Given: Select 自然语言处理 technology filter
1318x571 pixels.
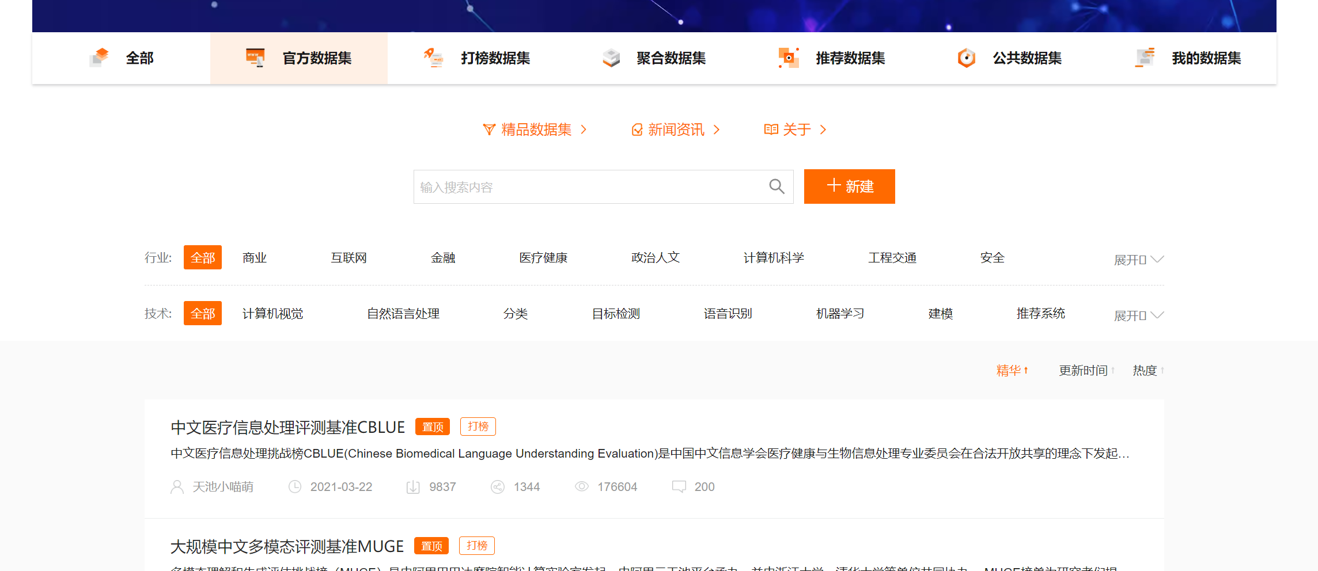Looking at the screenshot, I should [x=403, y=314].
